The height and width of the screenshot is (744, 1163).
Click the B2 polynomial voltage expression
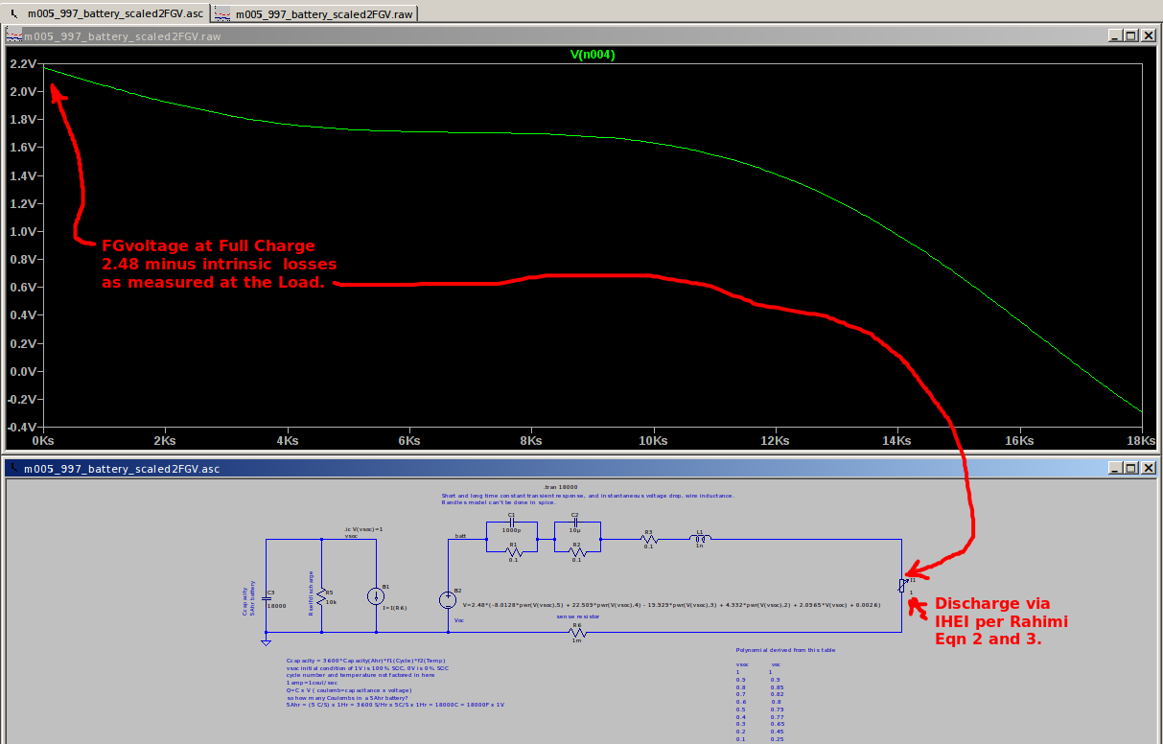click(x=669, y=605)
